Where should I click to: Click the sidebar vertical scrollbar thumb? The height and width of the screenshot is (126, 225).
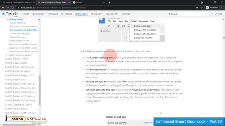(40, 90)
